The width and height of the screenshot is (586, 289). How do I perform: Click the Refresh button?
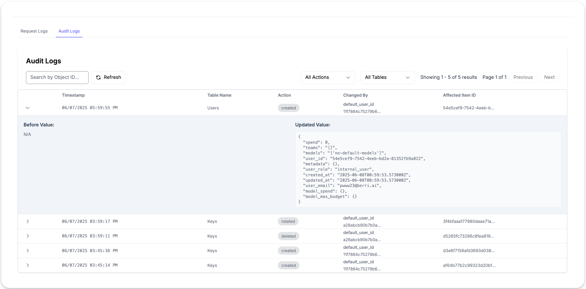click(x=108, y=77)
